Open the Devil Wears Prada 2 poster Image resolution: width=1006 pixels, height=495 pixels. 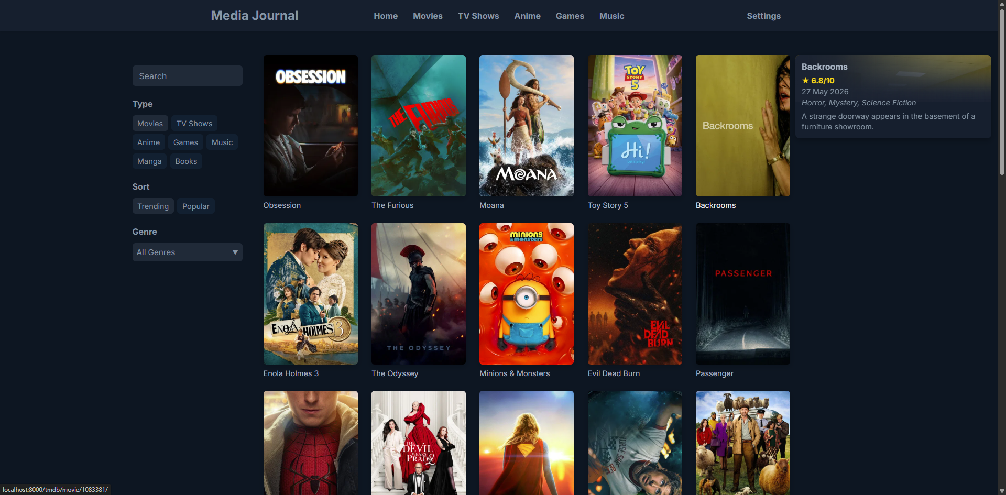coord(419,443)
